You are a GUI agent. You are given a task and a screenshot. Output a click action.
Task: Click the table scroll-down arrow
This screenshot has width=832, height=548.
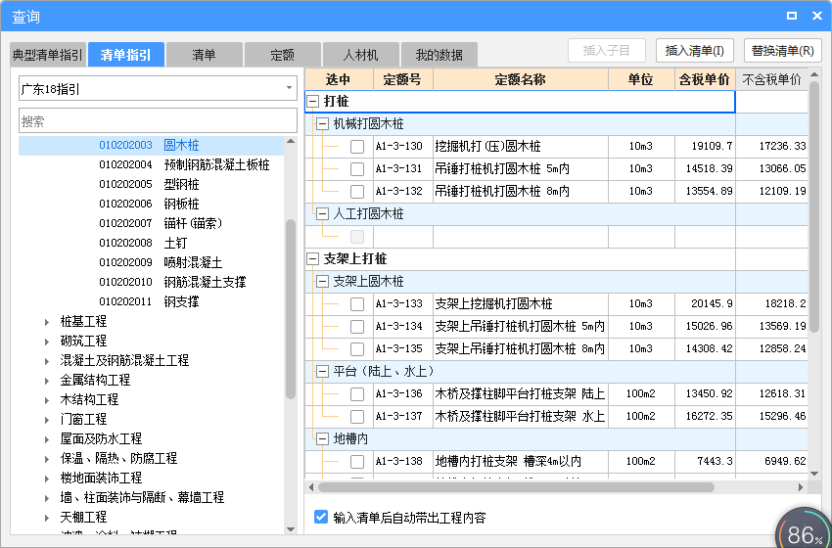[815, 474]
